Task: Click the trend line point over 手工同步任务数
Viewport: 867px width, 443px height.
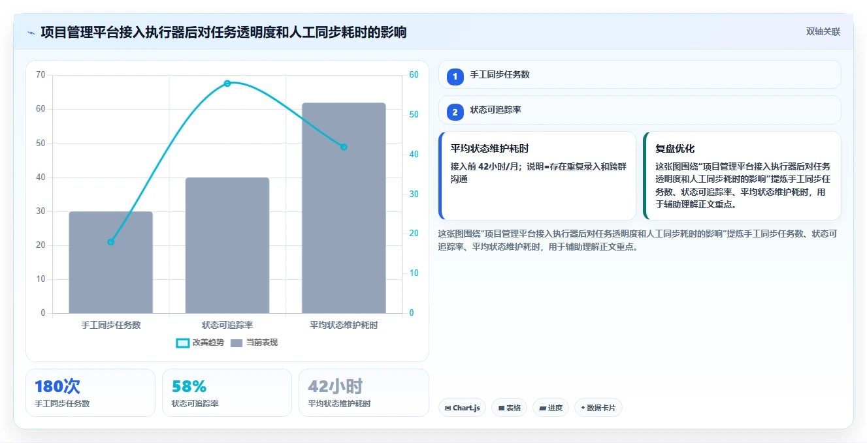Action: pos(110,242)
